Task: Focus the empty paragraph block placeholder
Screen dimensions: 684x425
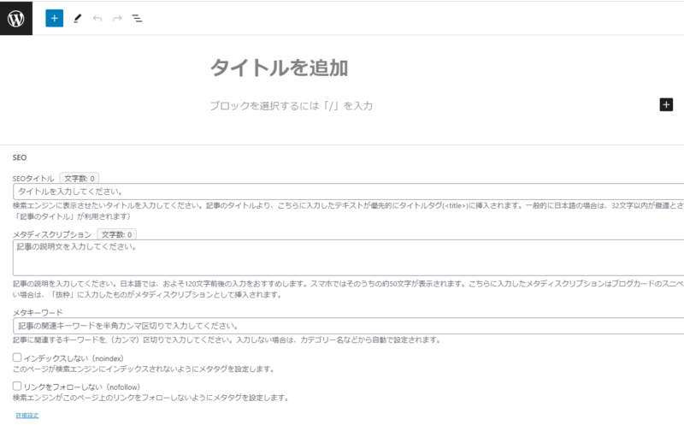Action: [292, 106]
